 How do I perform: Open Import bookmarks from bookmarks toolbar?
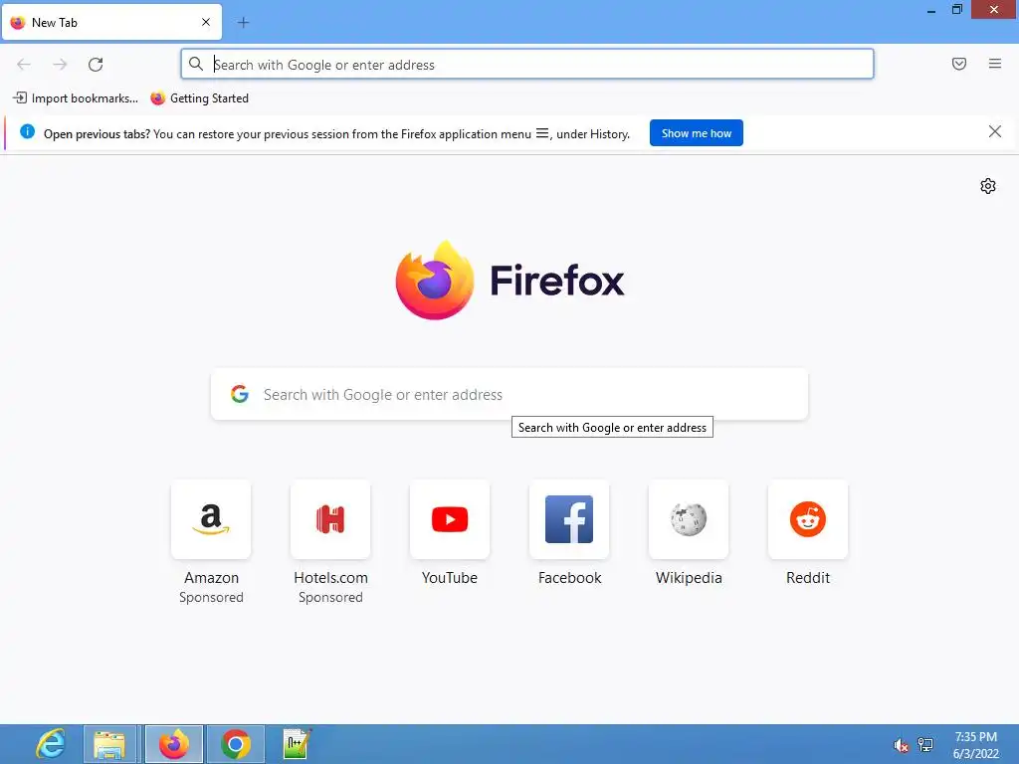(x=76, y=98)
